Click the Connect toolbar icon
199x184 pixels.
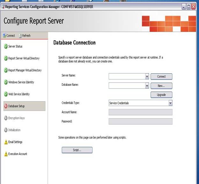point(4,36)
